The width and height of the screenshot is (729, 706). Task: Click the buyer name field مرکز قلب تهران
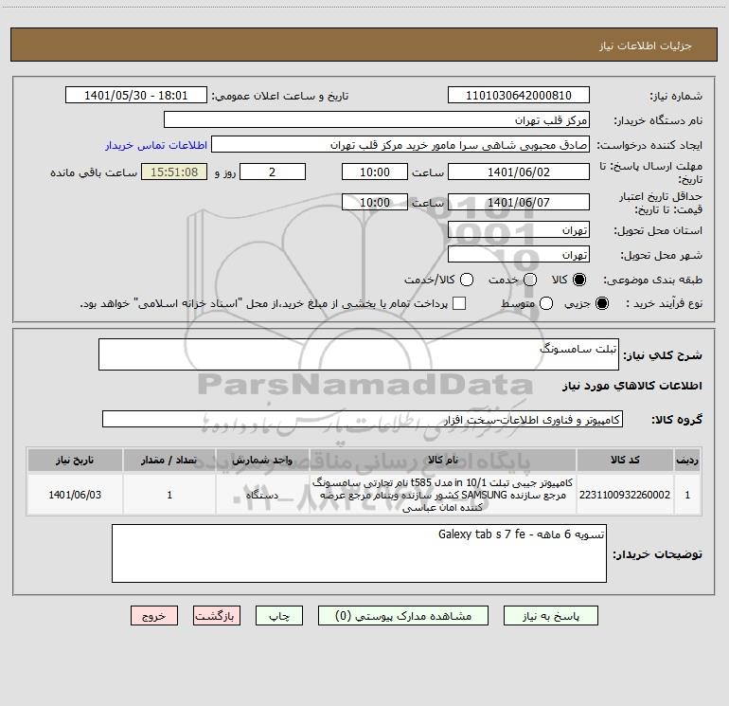(x=377, y=119)
